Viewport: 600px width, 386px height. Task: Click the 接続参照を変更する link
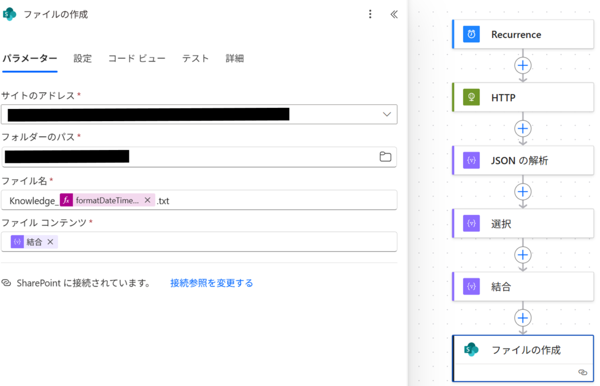point(212,283)
